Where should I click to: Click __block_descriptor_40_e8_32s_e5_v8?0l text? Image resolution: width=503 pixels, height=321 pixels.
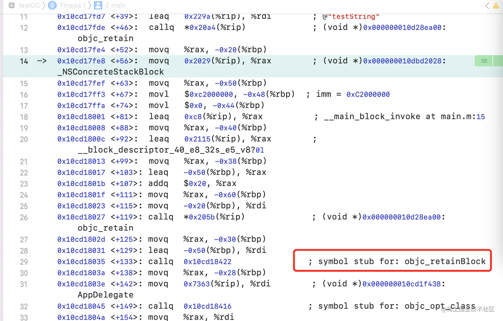[171, 150]
